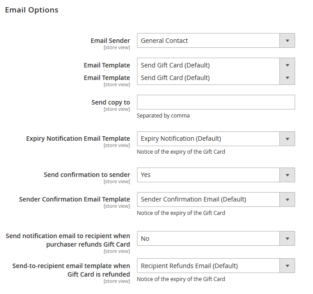Click the "Sender Confirmation Email Template" label

tap(74, 199)
